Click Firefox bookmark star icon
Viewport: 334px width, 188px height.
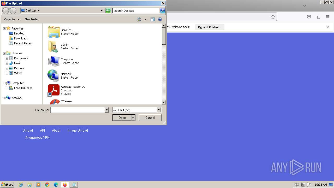point(273,17)
